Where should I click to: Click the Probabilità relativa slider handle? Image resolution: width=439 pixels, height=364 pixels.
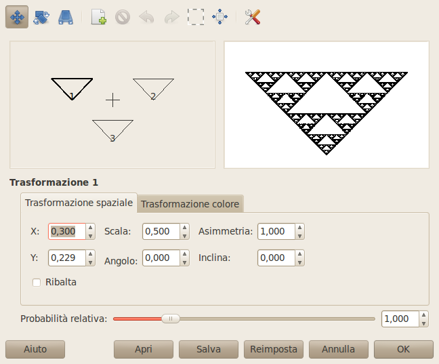pyautogui.click(x=171, y=319)
